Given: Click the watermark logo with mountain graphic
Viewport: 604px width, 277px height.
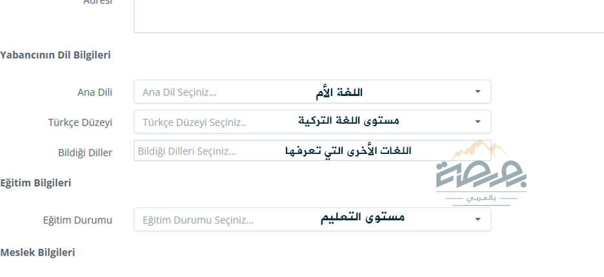Looking at the screenshot, I should click(481, 173).
